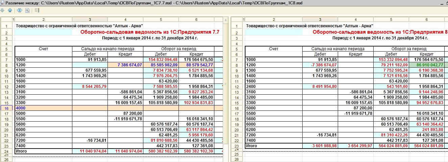Click the vertical splitter between the two panes
Screen dimensions: 448x162
tap(226, 84)
